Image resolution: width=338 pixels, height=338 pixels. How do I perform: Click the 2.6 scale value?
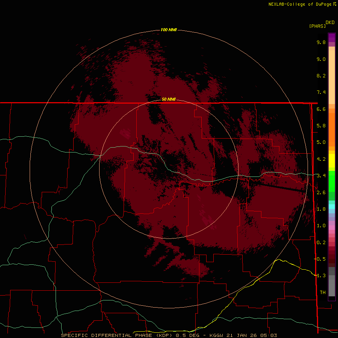click(321, 193)
